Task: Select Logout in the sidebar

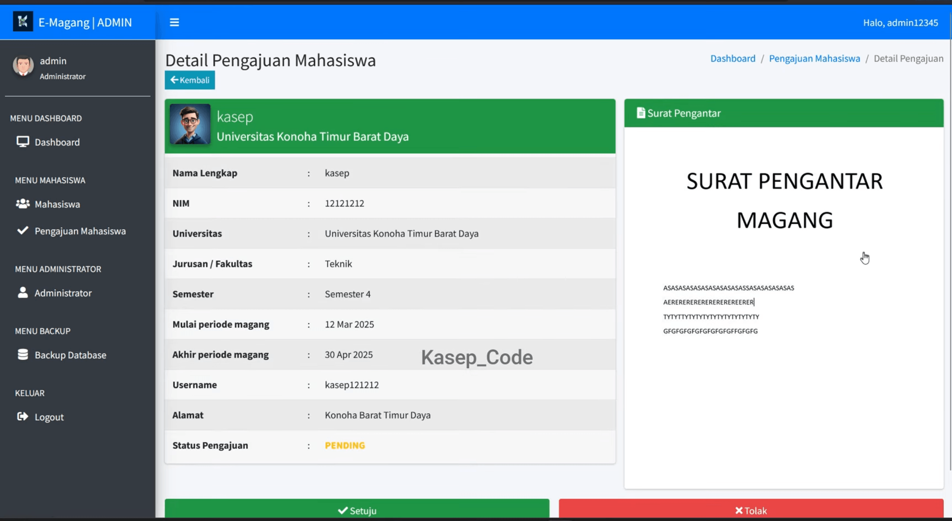Action: pos(78,417)
